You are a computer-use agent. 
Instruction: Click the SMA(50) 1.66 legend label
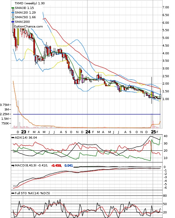click(x=25, y=17)
